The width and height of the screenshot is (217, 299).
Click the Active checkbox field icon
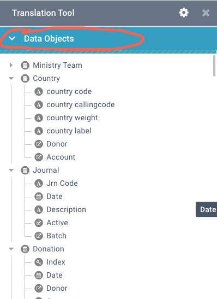(x=39, y=222)
